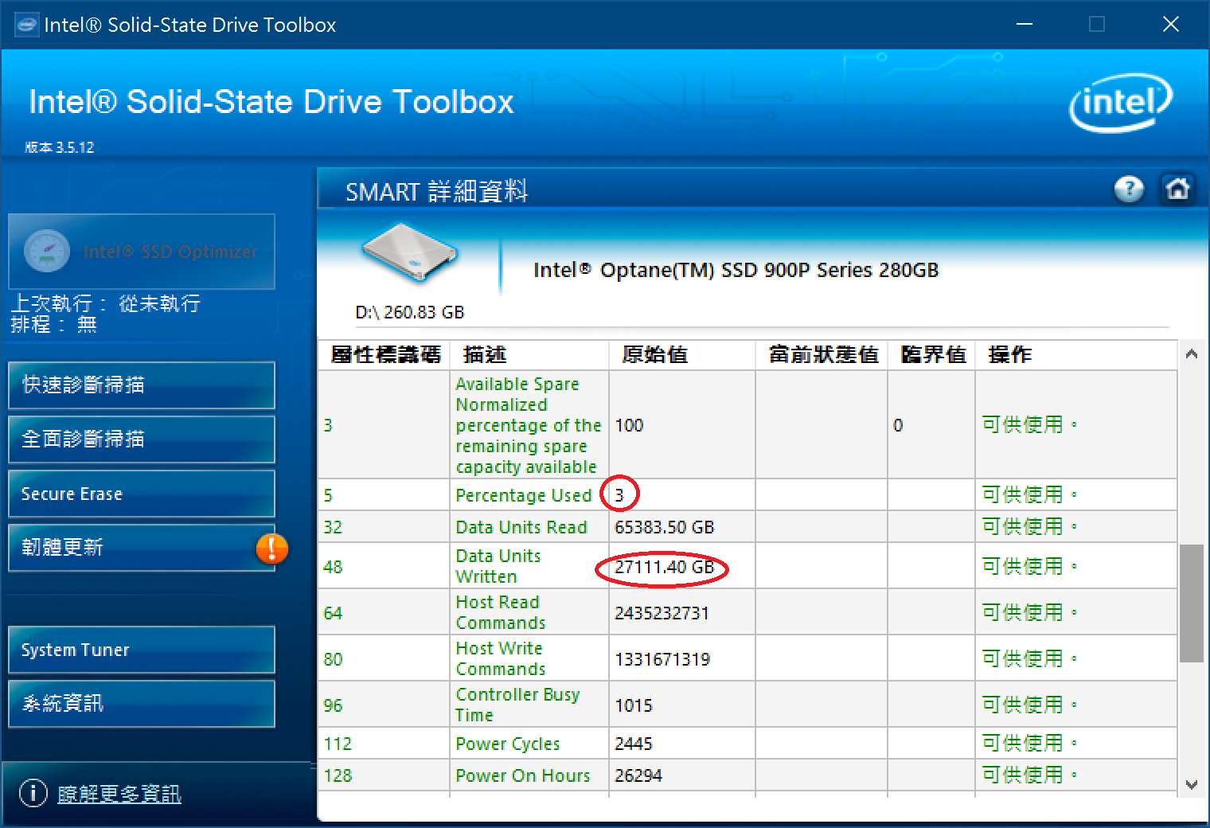Click the value 65383.50 GB
The height and width of the screenshot is (828, 1210).
click(665, 527)
